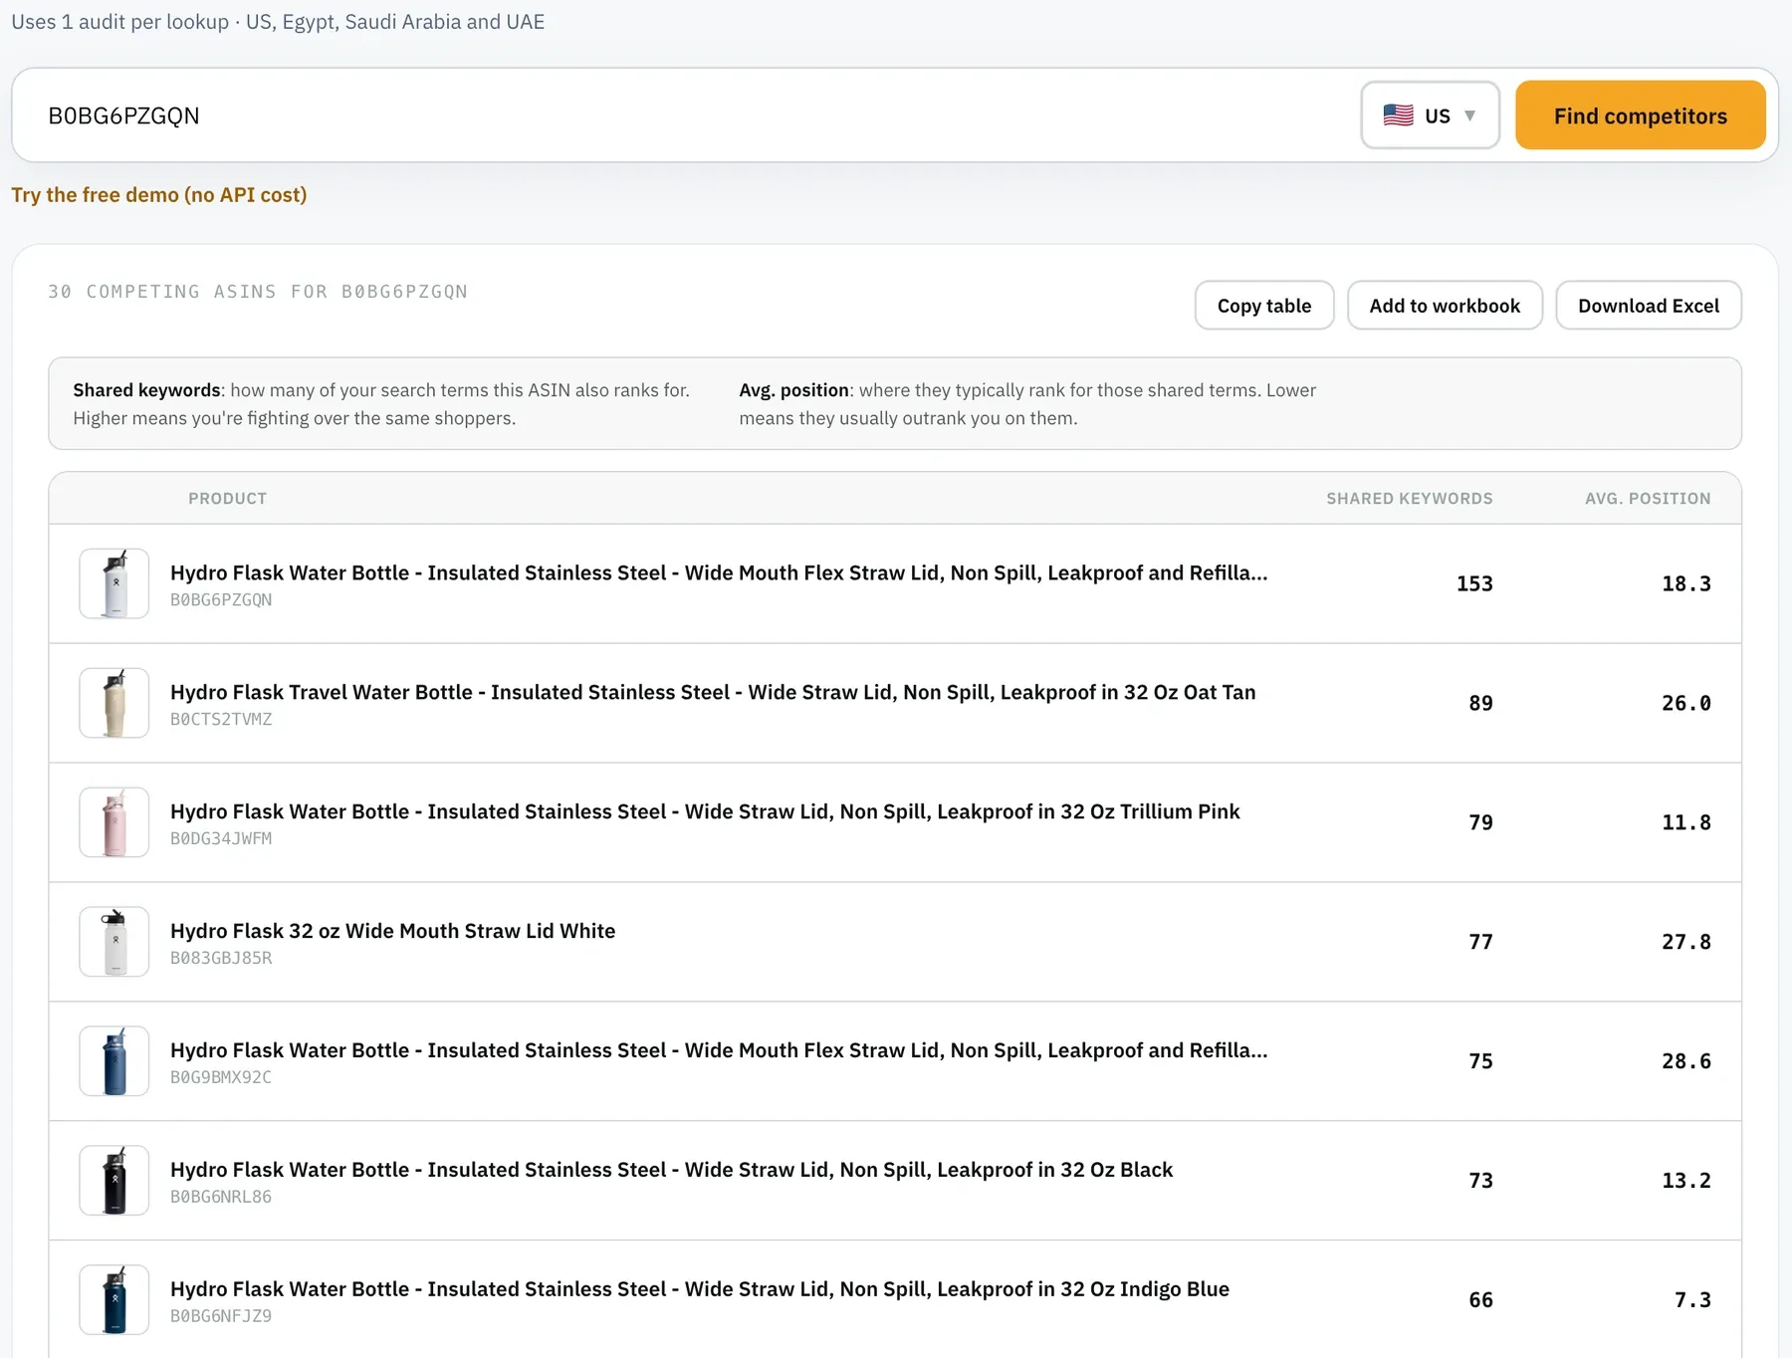This screenshot has height=1358, width=1792.
Task: Open thumbnail of 32 Oz Black bottle
Action: coord(114,1181)
